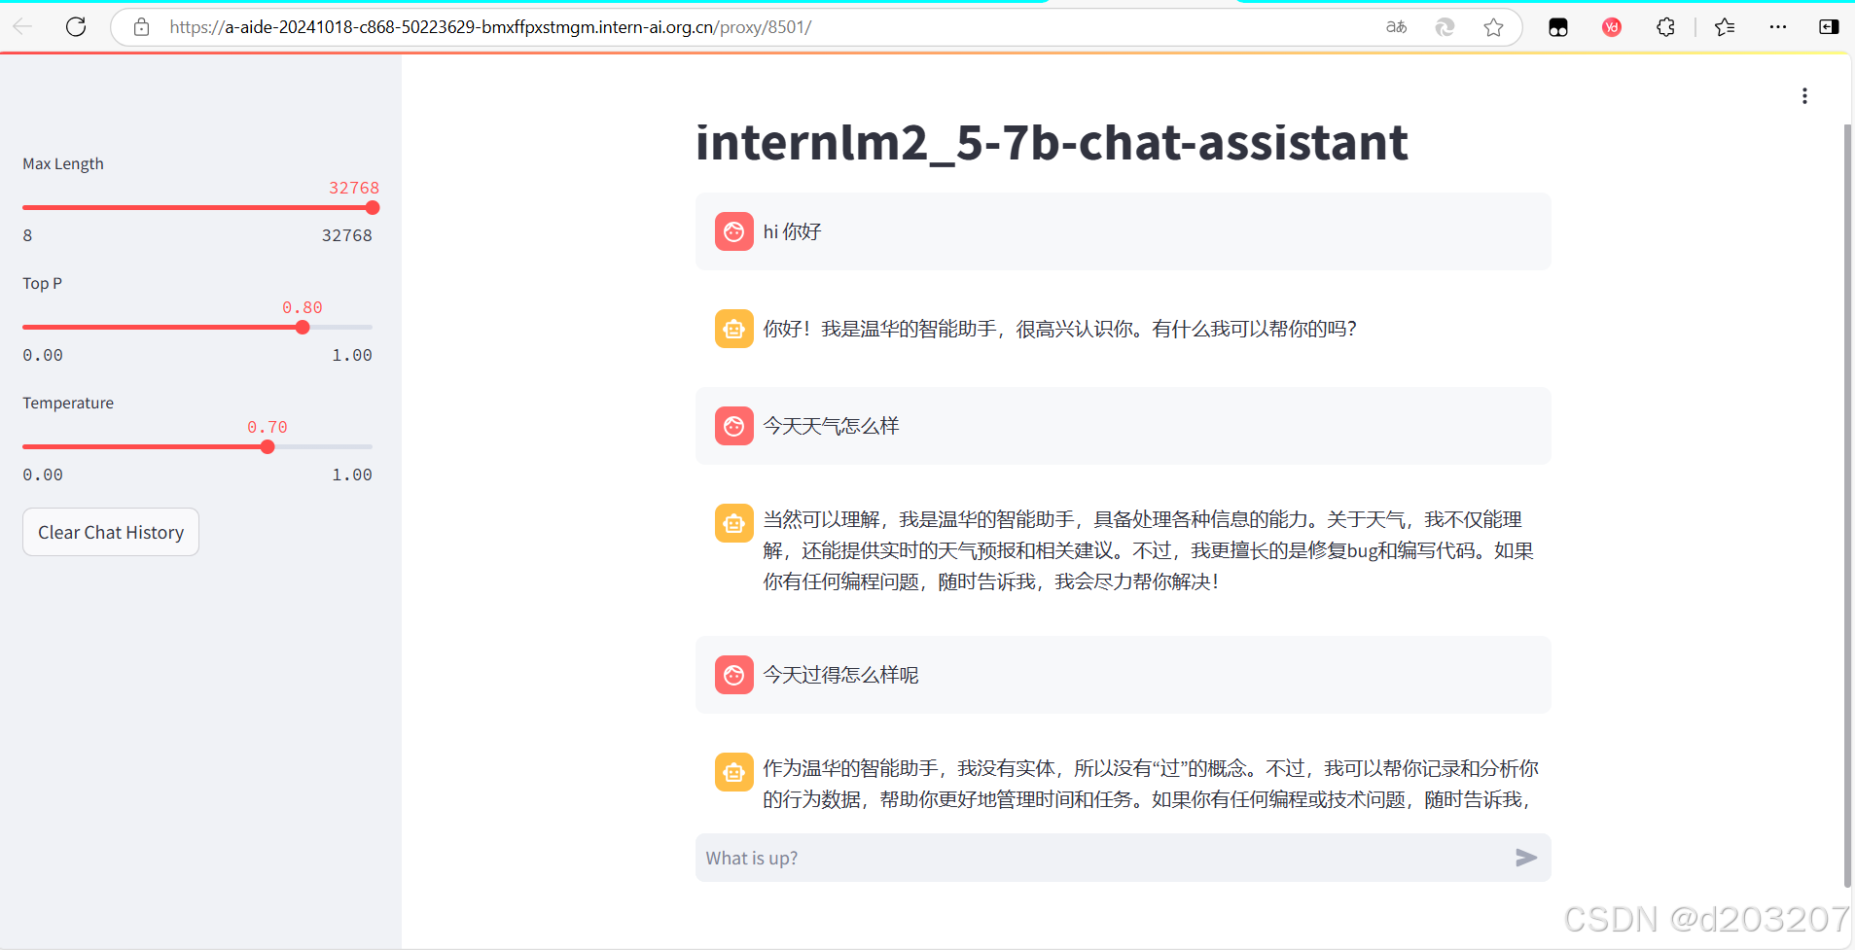Click the send message arrow icon
This screenshot has height=950, width=1855.
(x=1524, y=858)
